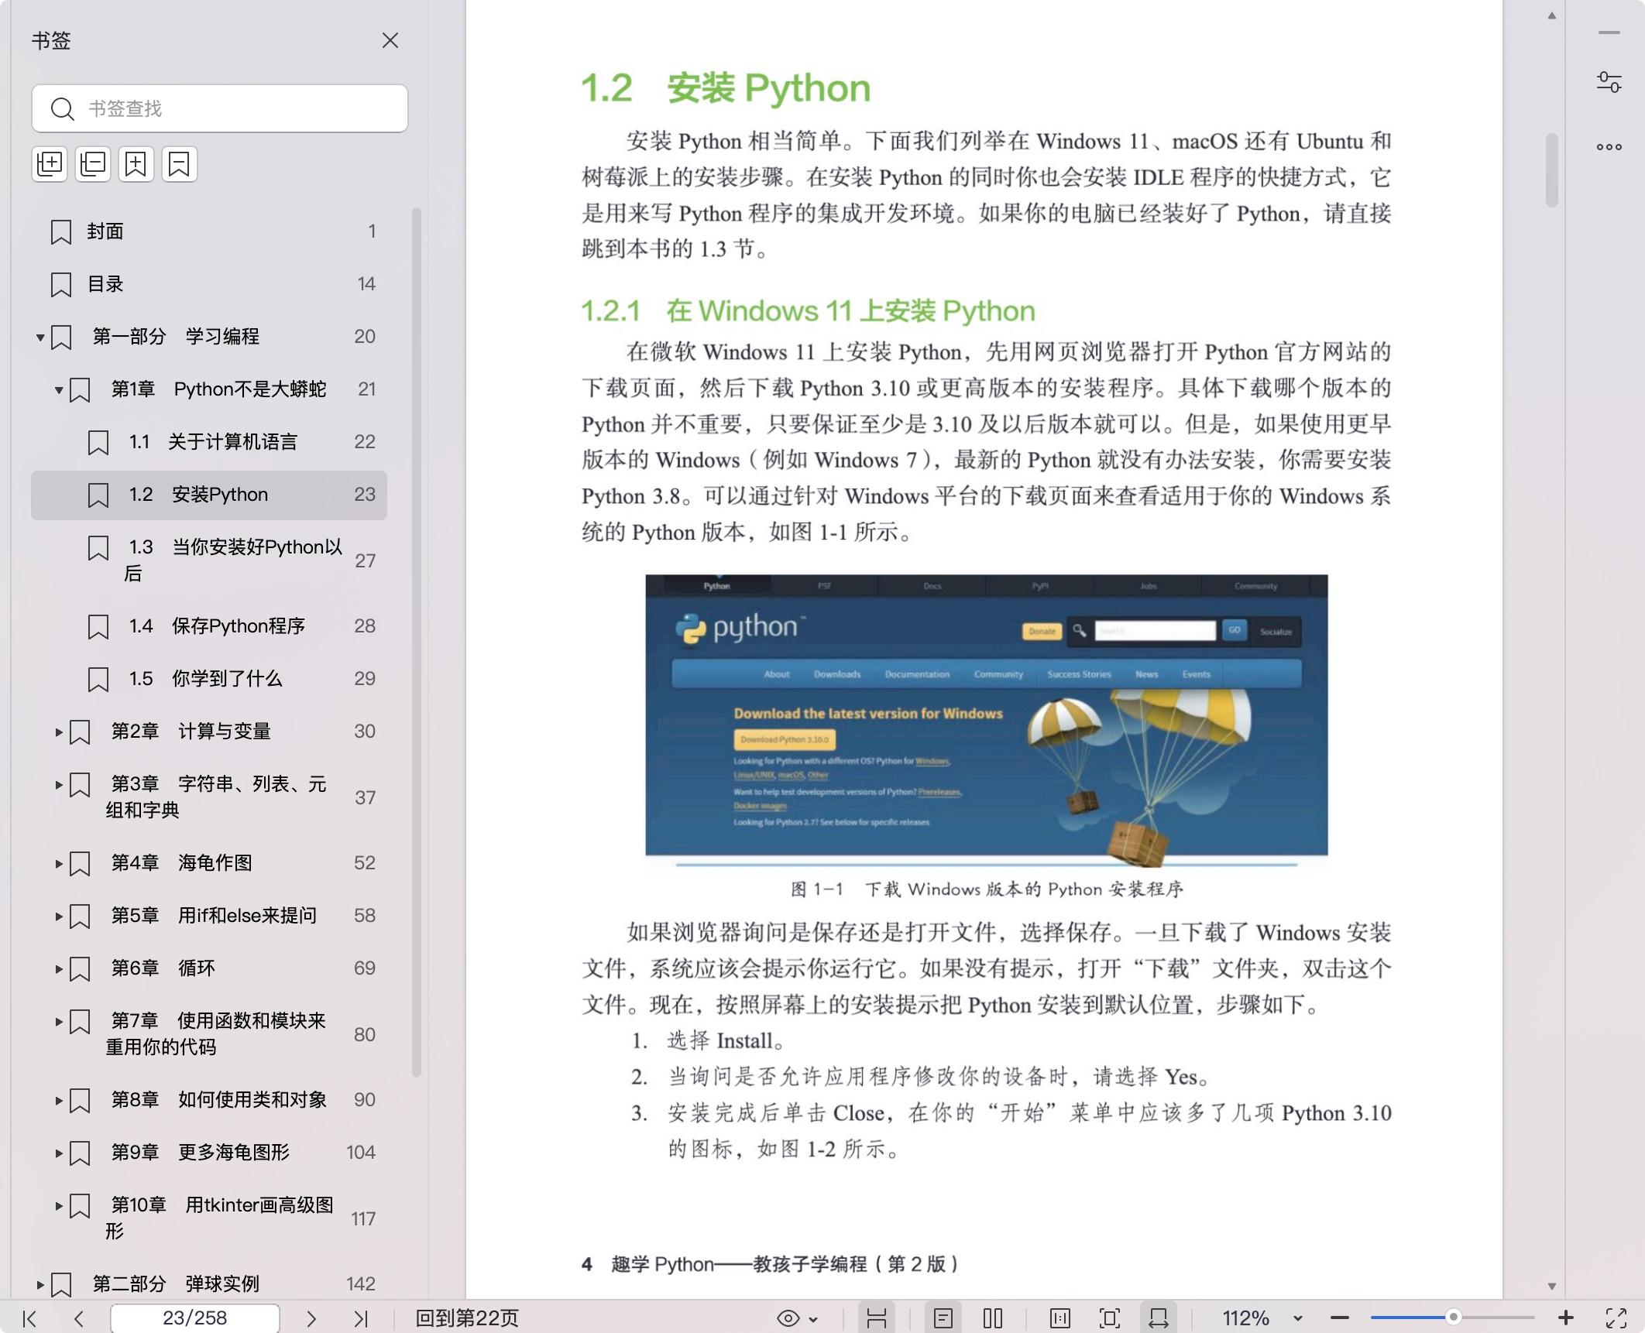Click the actual size icon
1645x1333 pixels.
point(1060,1318)
